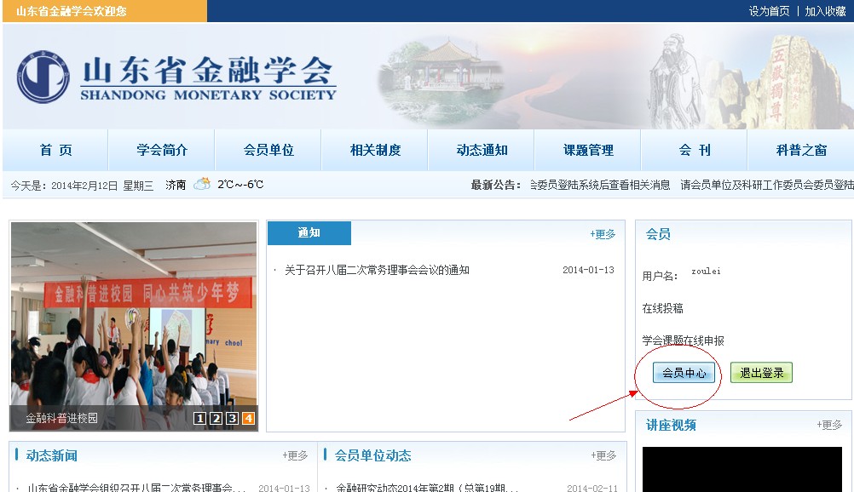This screenshot has width=854, height=492.
Task: Click the username text zoulei
Action: tap(706, 271)
